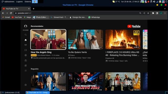Image resolution: width=168 pixels, height=94 pixels.
Task: Open a new tab with plus
Action: pyautogui.click(x=34, y=9)
